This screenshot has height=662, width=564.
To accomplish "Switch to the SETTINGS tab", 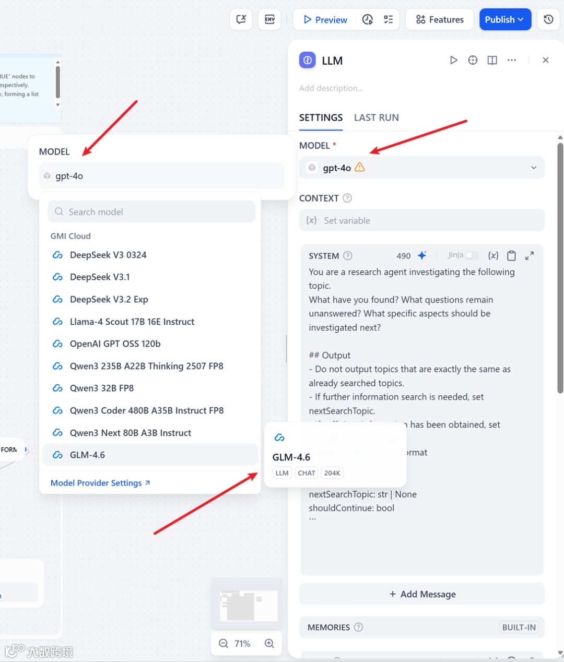I will (321, 117).
